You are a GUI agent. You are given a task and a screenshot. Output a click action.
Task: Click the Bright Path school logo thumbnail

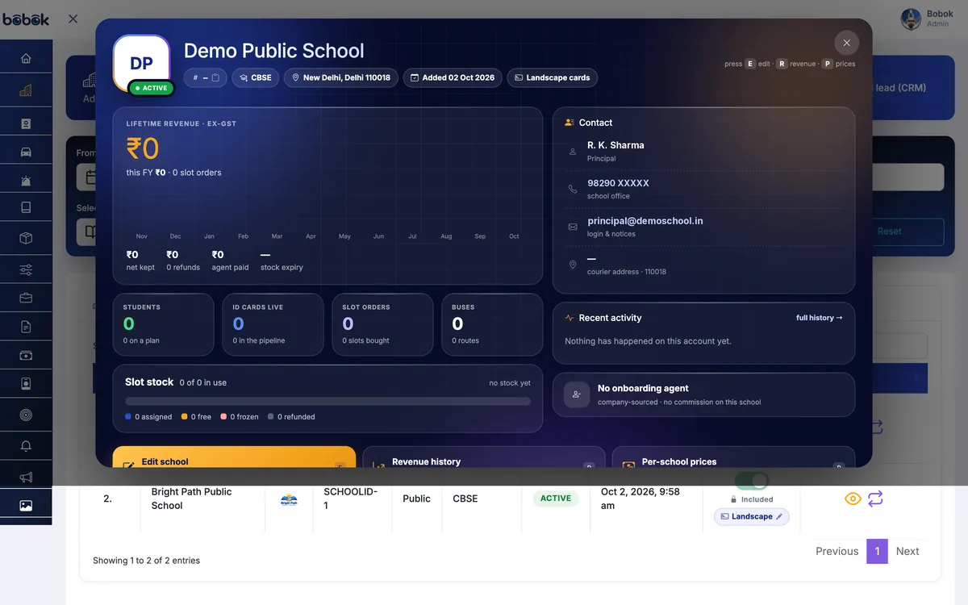(289, 499)
